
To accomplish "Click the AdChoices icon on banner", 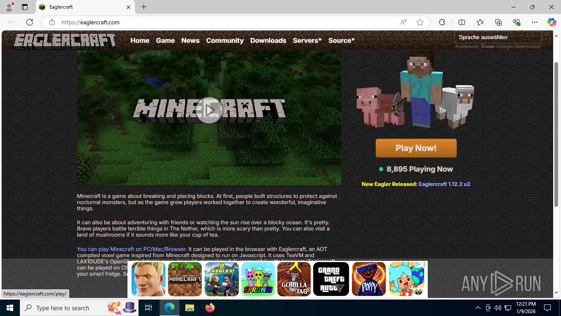I will point(417,265).
